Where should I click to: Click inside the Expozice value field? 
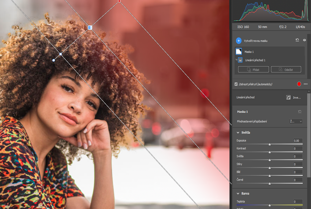click(297, 140)
